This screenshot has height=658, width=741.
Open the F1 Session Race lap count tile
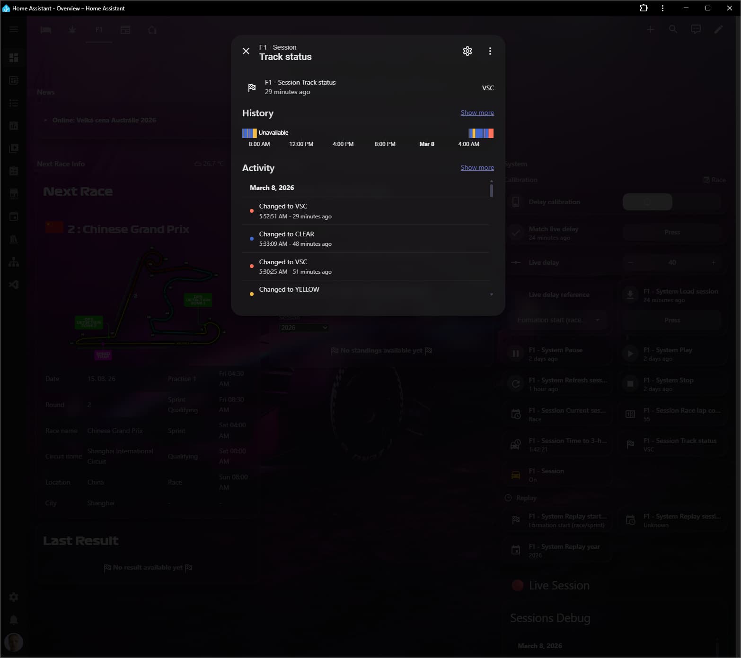pyautogui.click(x=673, y=415)
